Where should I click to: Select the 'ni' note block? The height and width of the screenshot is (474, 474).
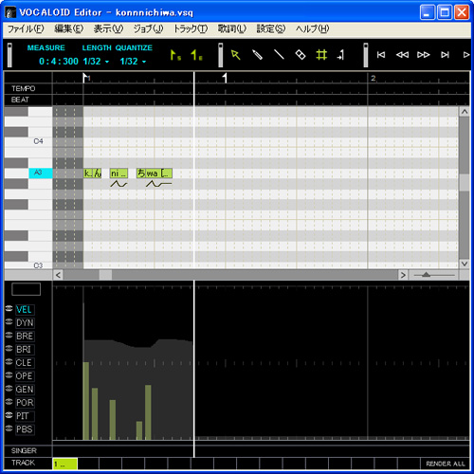pos(118,173)
